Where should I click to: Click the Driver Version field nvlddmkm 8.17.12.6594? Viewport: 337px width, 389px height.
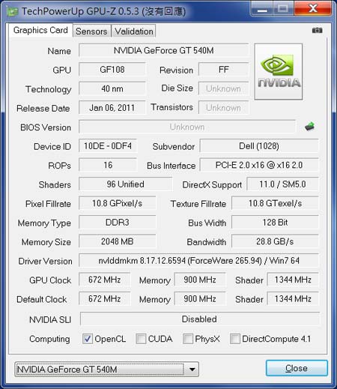(x=198, y=261)
